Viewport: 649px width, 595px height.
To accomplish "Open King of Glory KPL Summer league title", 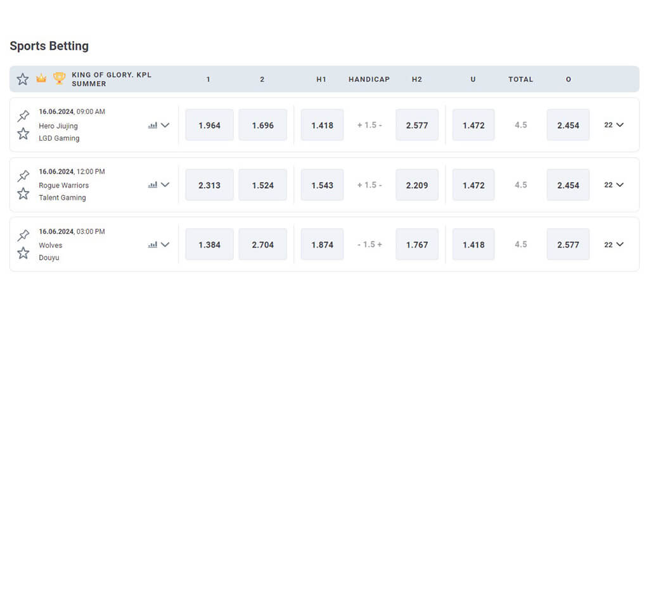I will [112, 79].
